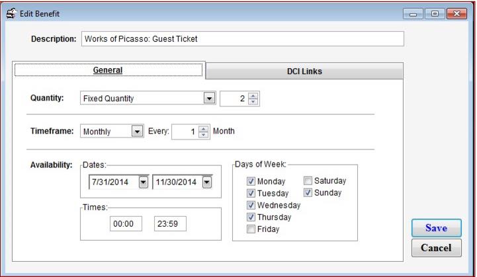Enable the Saturday checkbox
The image size is (477, 277).
[308, 180]
